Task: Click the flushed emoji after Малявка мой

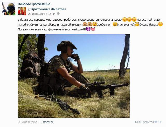Action: point(137,24)
